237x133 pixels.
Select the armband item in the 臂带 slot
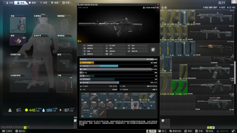pyautogui.click(x=18, y=41)
